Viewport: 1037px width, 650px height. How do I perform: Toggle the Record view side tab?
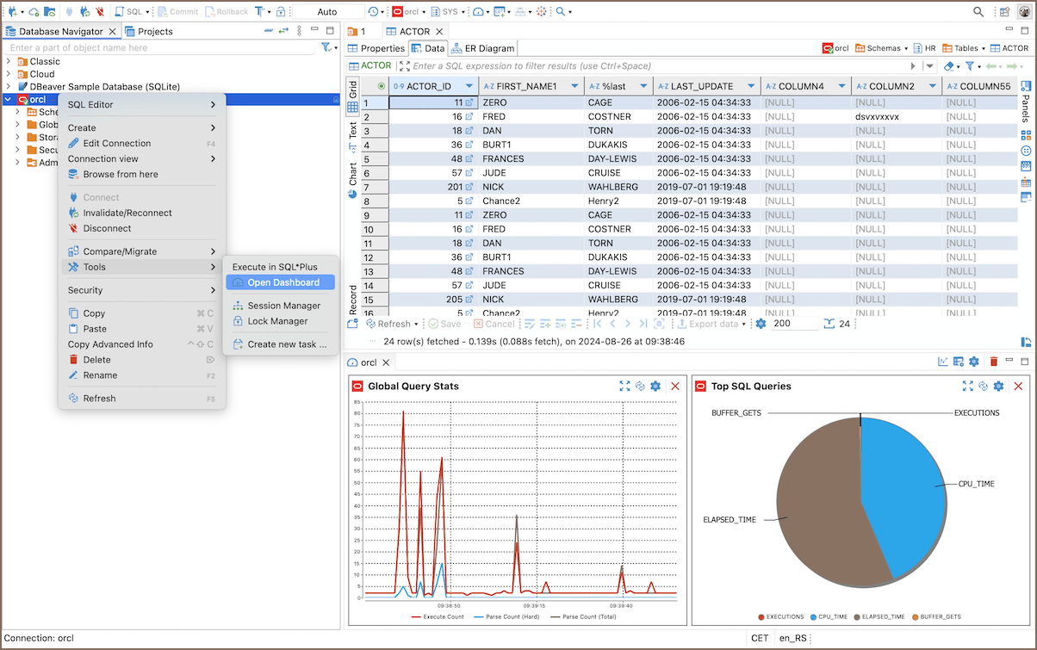[352, 299]
